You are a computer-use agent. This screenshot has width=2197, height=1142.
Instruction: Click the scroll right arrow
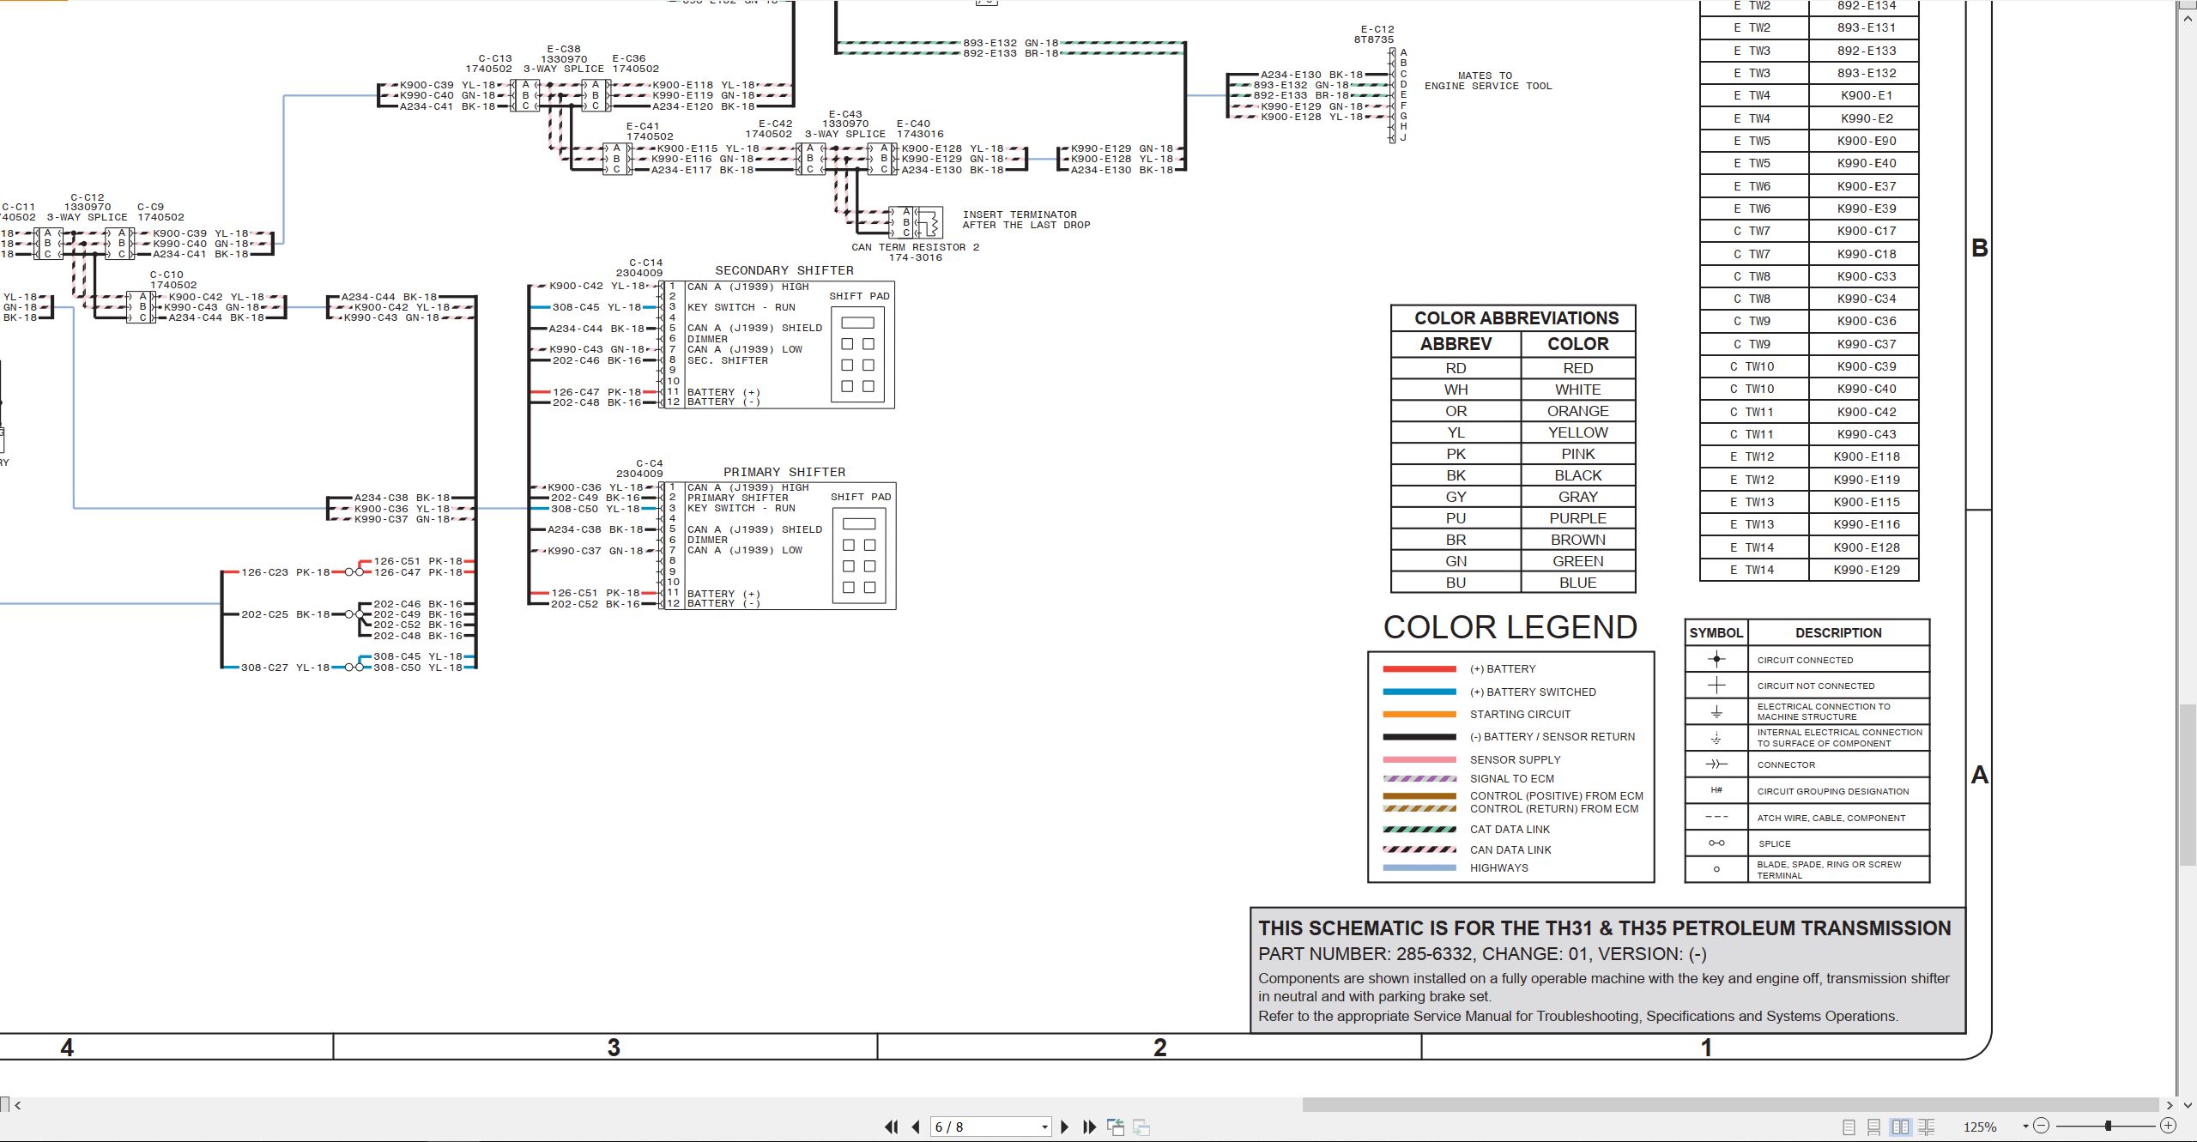(x=2170, y=1105)
